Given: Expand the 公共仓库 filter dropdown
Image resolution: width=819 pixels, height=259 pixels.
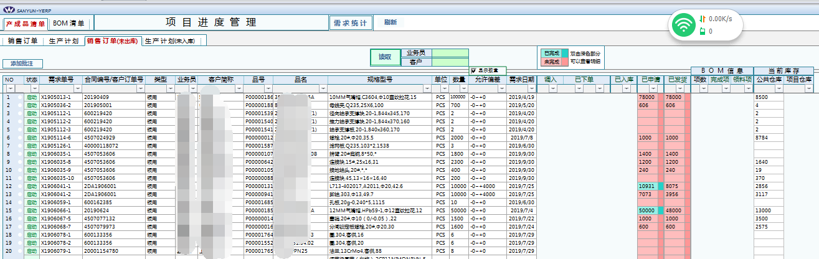Looking at the screenshot, I should click(779, 88).
